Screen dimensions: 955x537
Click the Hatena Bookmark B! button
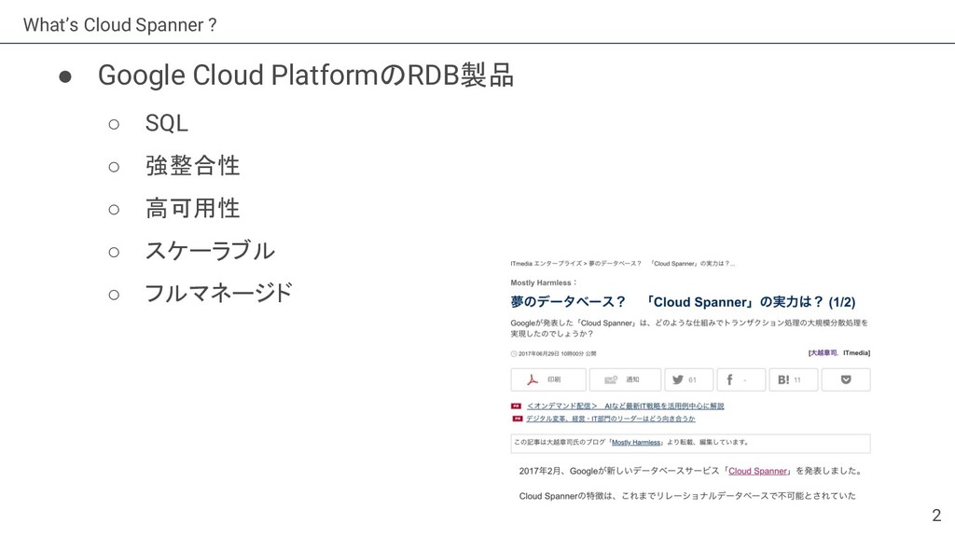(794, 379)
